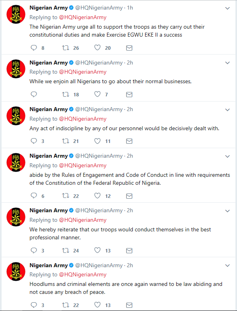Open more options on Hoodlums tweet

click(227, 266)
